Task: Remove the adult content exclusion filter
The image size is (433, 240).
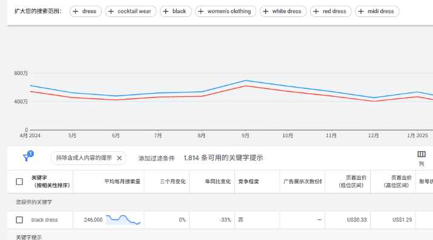Action: (x=119, y=158)
